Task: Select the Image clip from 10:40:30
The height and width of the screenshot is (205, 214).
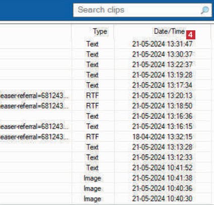Action: click(105, 198)
